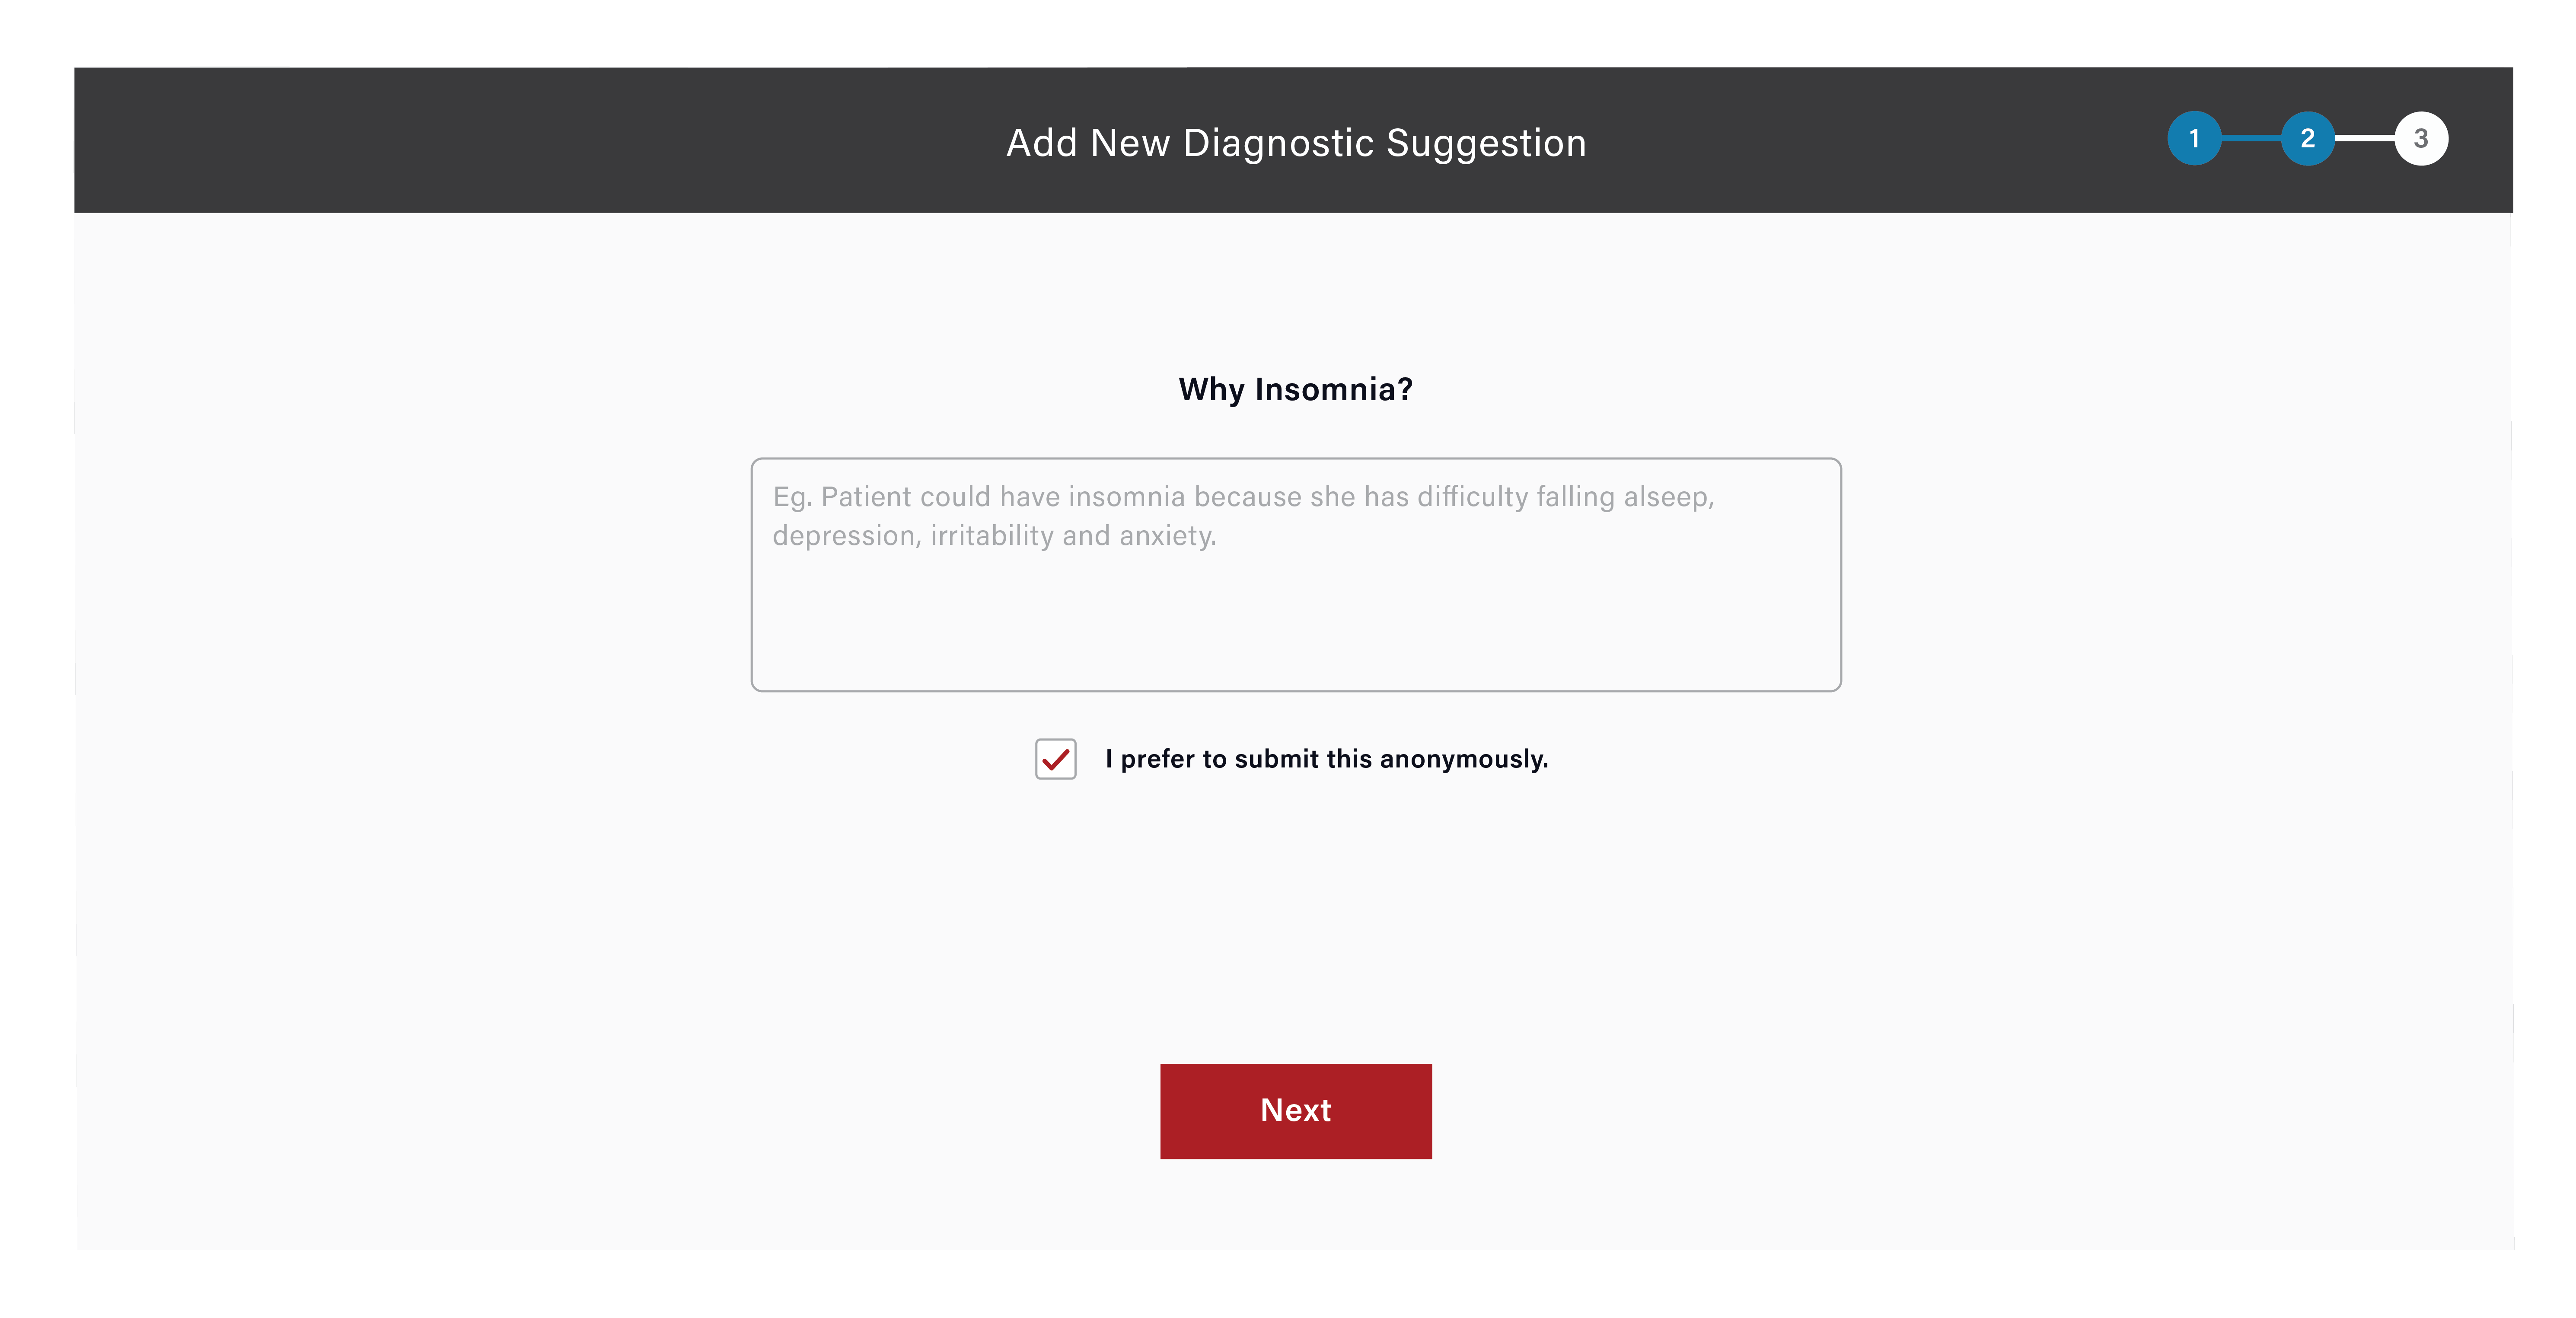Go back to step 1 circle
2576x1318 pixels.
coord(2194,138)
